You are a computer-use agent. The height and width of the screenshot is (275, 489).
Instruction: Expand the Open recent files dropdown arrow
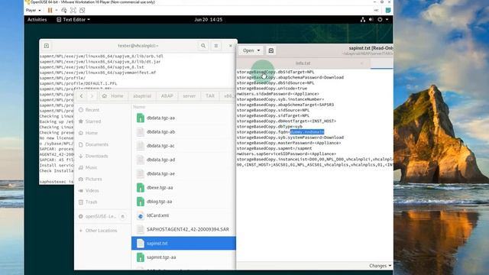pos(258,50)
